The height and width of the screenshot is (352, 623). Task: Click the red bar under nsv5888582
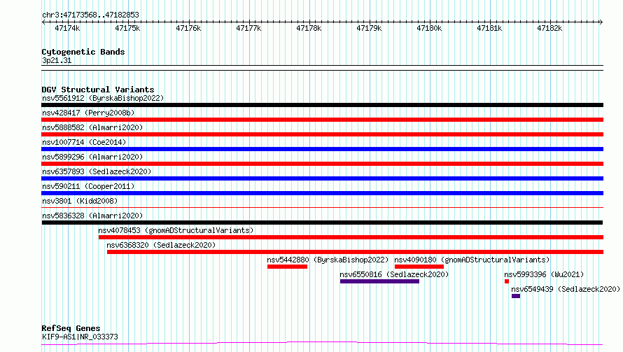click(322, 134)
